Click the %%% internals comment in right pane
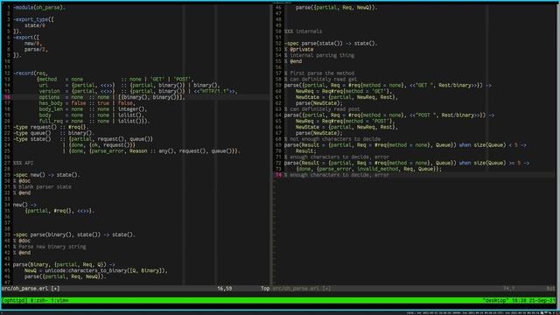The height and width of the screenshot is (315, 560). click(x=303, y=31)
